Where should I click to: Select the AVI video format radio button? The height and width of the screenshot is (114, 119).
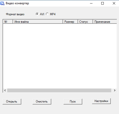tap(37, 14)
